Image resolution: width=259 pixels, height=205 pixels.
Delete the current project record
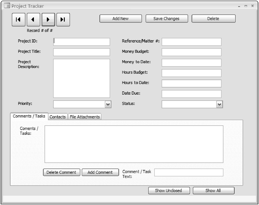click(x=213, y=19)
